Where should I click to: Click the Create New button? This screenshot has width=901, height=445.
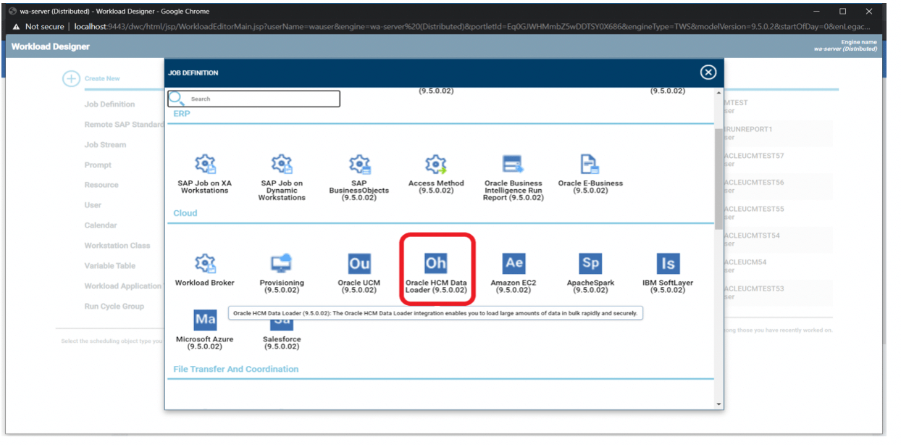click(87, 78)
